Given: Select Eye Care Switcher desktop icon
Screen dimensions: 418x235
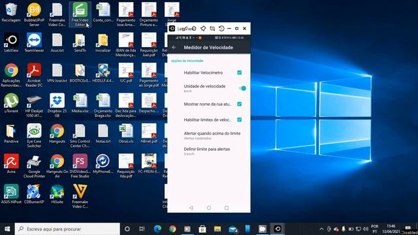Looking at the screenshot, I should click(x=34, y=136).
